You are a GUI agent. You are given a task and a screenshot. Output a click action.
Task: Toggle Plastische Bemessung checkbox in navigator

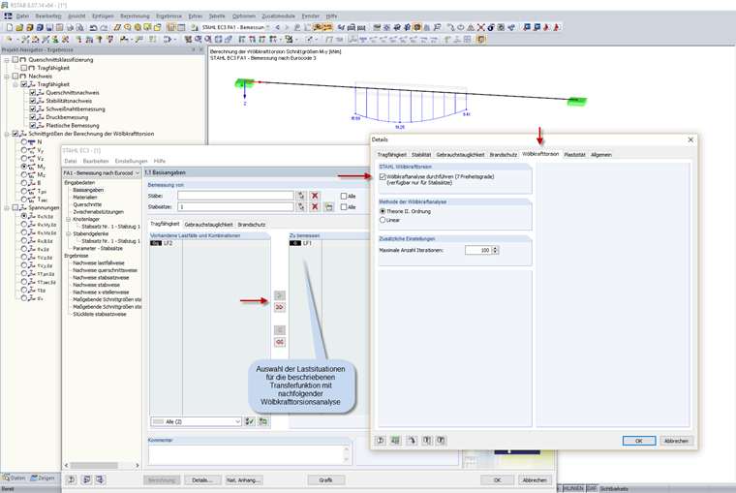point(32,125)
